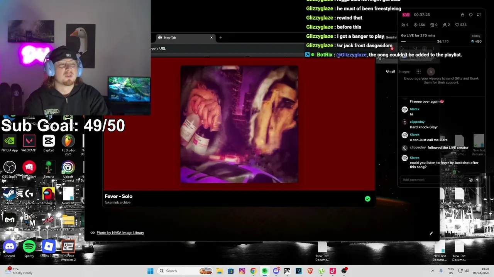
Task: Close the New Tab browser tab
Action: point(211,37)
